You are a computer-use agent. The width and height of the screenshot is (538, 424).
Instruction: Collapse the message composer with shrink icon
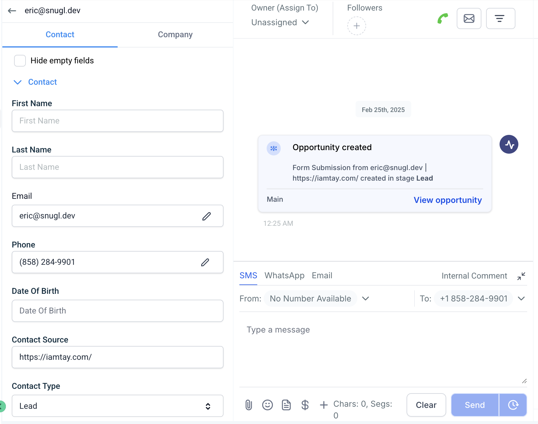click(521, 276)
